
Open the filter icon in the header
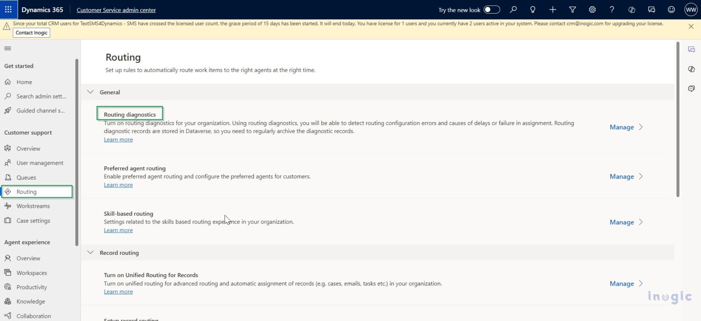click(572, 9)
